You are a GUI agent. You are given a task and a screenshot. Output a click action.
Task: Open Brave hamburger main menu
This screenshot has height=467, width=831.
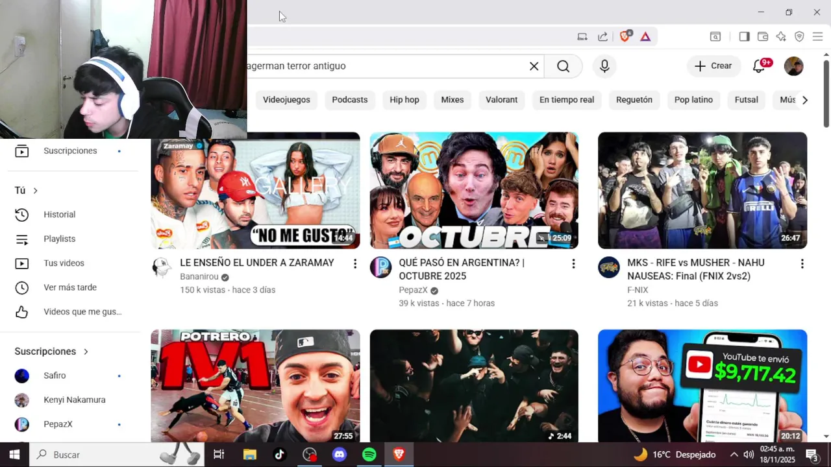pos(817,37)
